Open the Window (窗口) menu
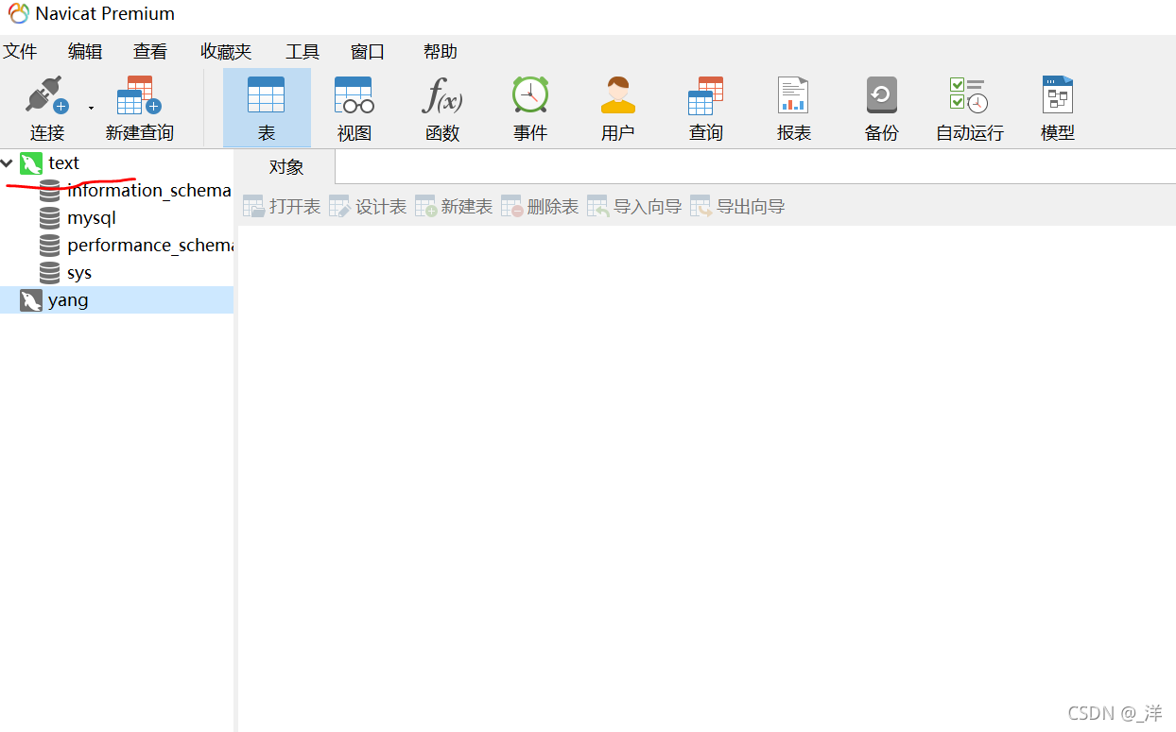This screenshot has width=1176, height=732. pyautogui.click(x=368, y=52)
